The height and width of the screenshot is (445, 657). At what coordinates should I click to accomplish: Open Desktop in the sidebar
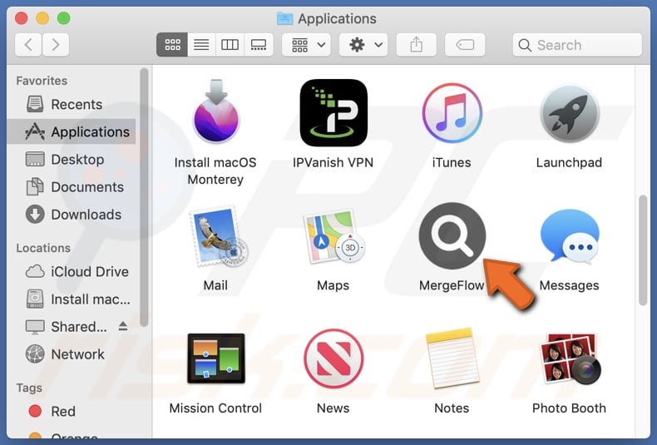click(x=72, y=159)
